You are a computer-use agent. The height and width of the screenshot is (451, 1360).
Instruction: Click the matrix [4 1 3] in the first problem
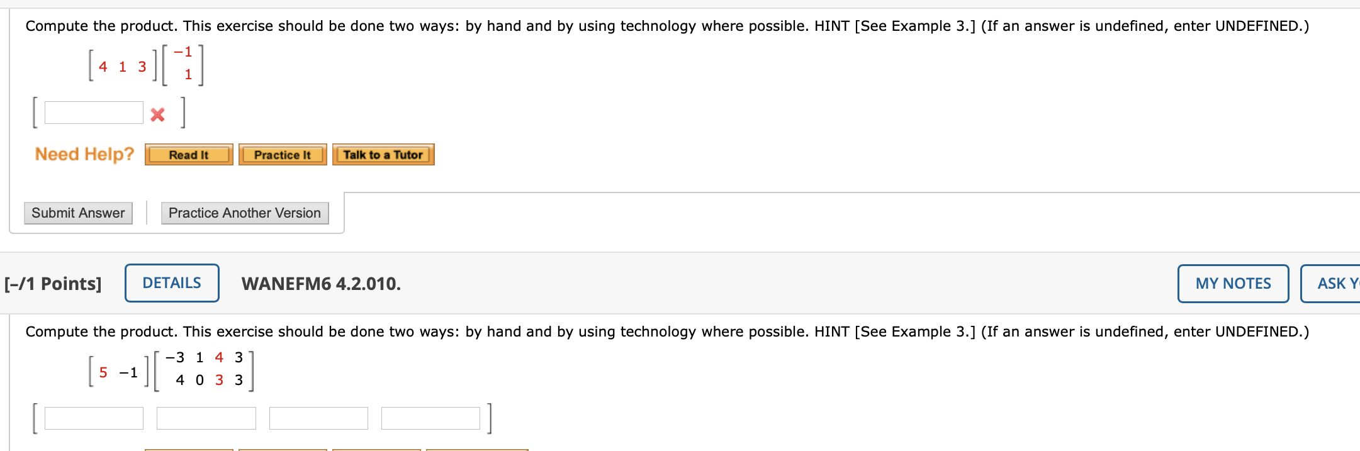121,65
